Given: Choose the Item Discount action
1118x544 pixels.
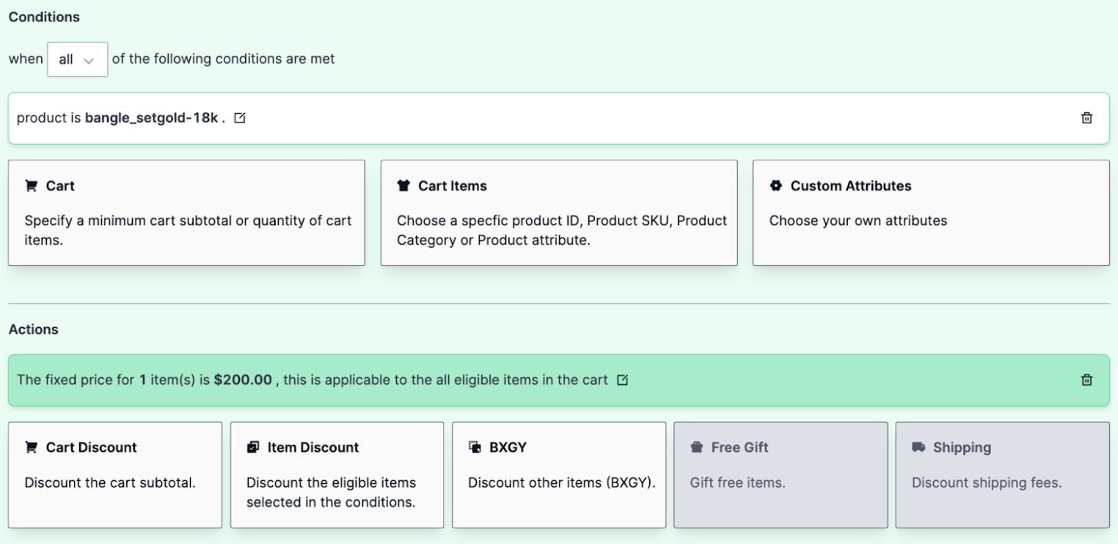Looking at the screenshot, I should pos(337,474).
